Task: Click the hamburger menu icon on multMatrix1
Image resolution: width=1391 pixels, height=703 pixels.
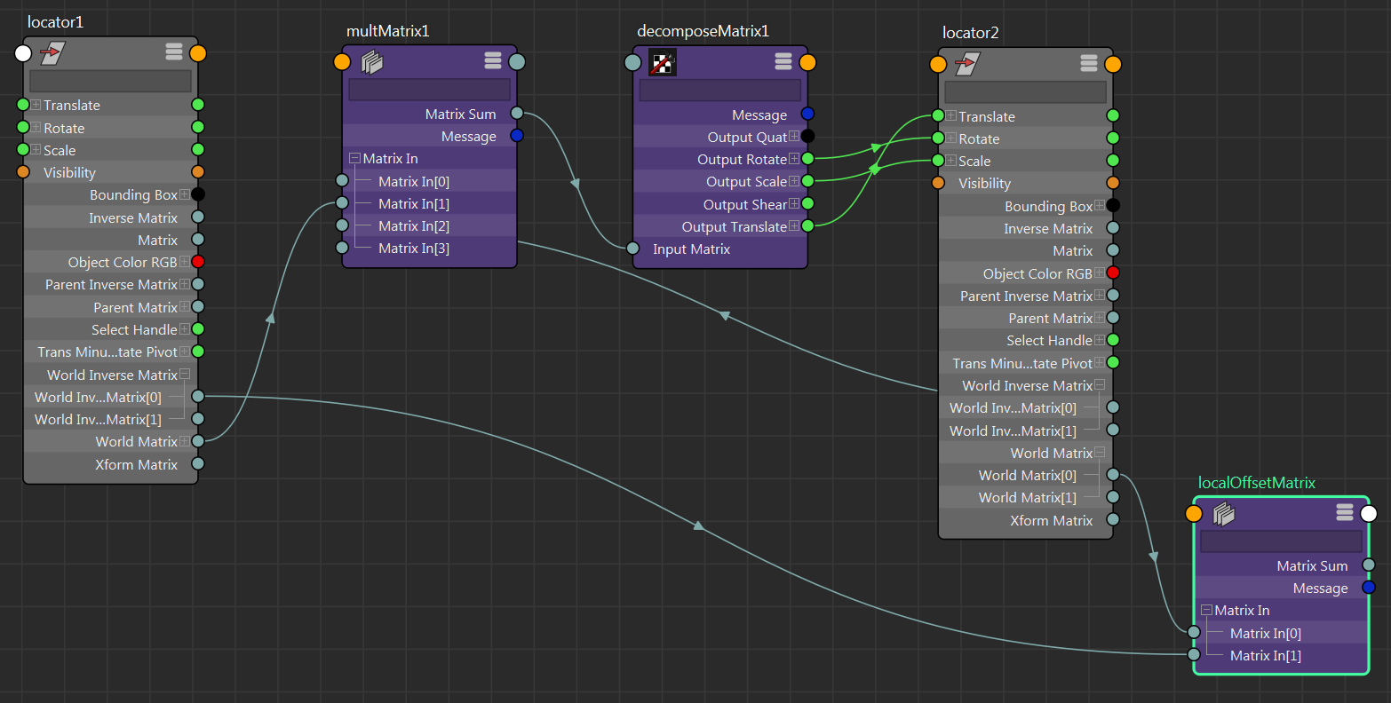Action: (494, 61)
